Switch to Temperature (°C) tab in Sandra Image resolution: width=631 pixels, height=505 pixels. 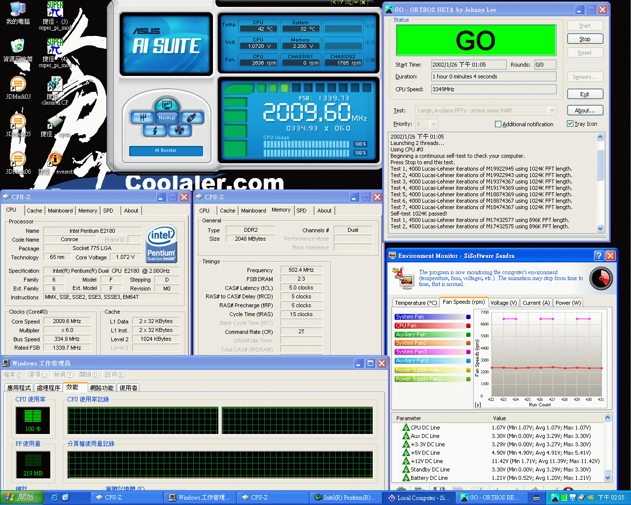click(416, 303)
